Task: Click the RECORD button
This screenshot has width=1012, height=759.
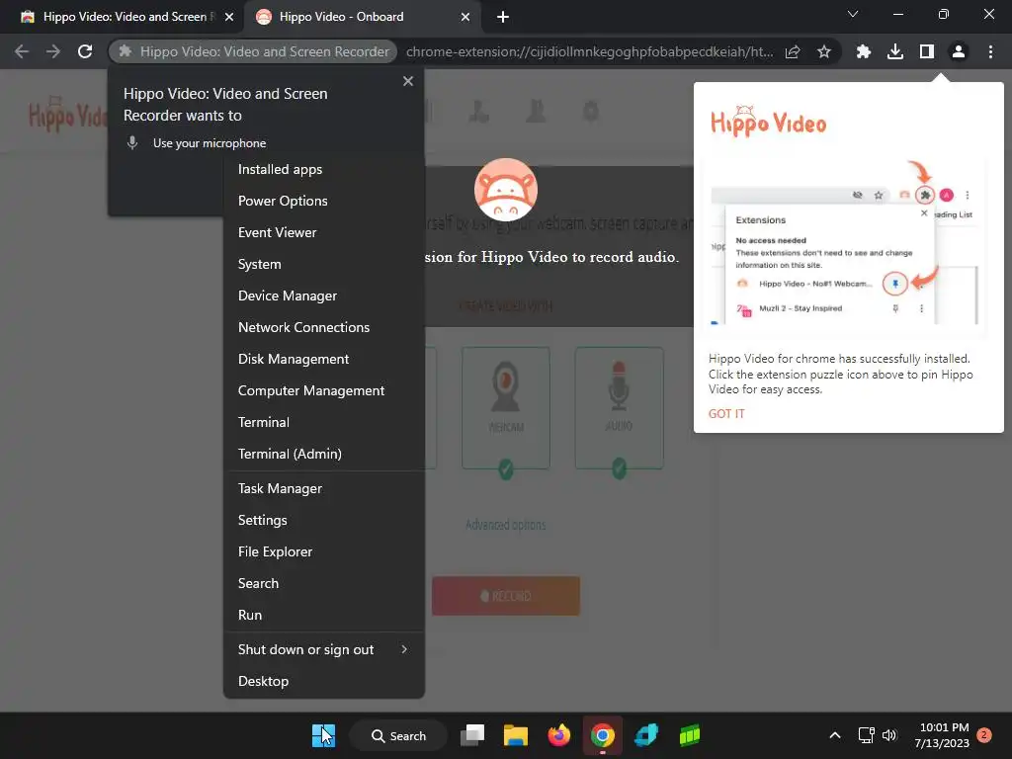Action: point(505,596)
